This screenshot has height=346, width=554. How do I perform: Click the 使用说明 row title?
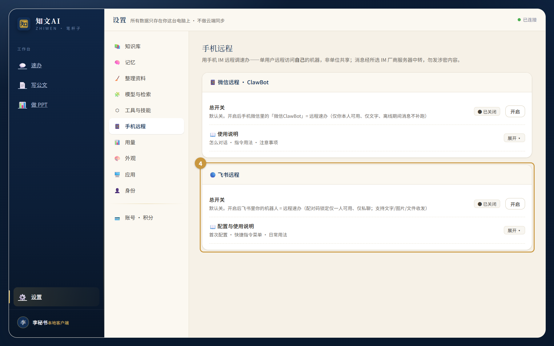[x=228, y=134]
